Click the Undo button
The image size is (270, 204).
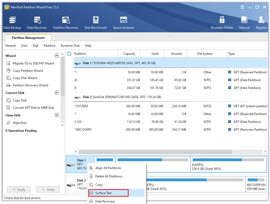tap(48, 189)
